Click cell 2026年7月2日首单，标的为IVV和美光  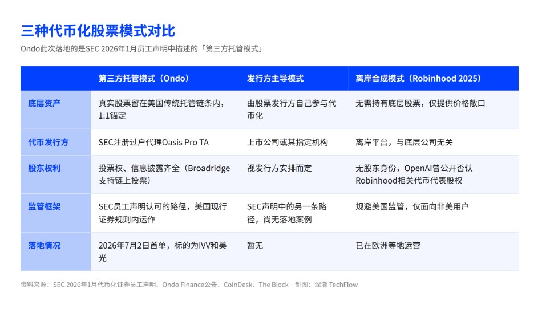click(x=163, y=251)
